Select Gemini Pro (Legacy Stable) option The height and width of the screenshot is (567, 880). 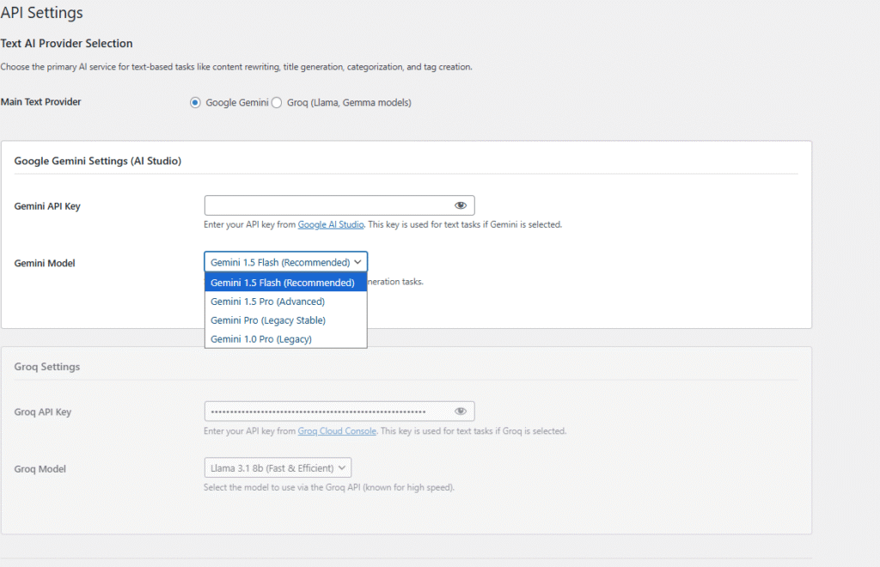tap(268, 320)
